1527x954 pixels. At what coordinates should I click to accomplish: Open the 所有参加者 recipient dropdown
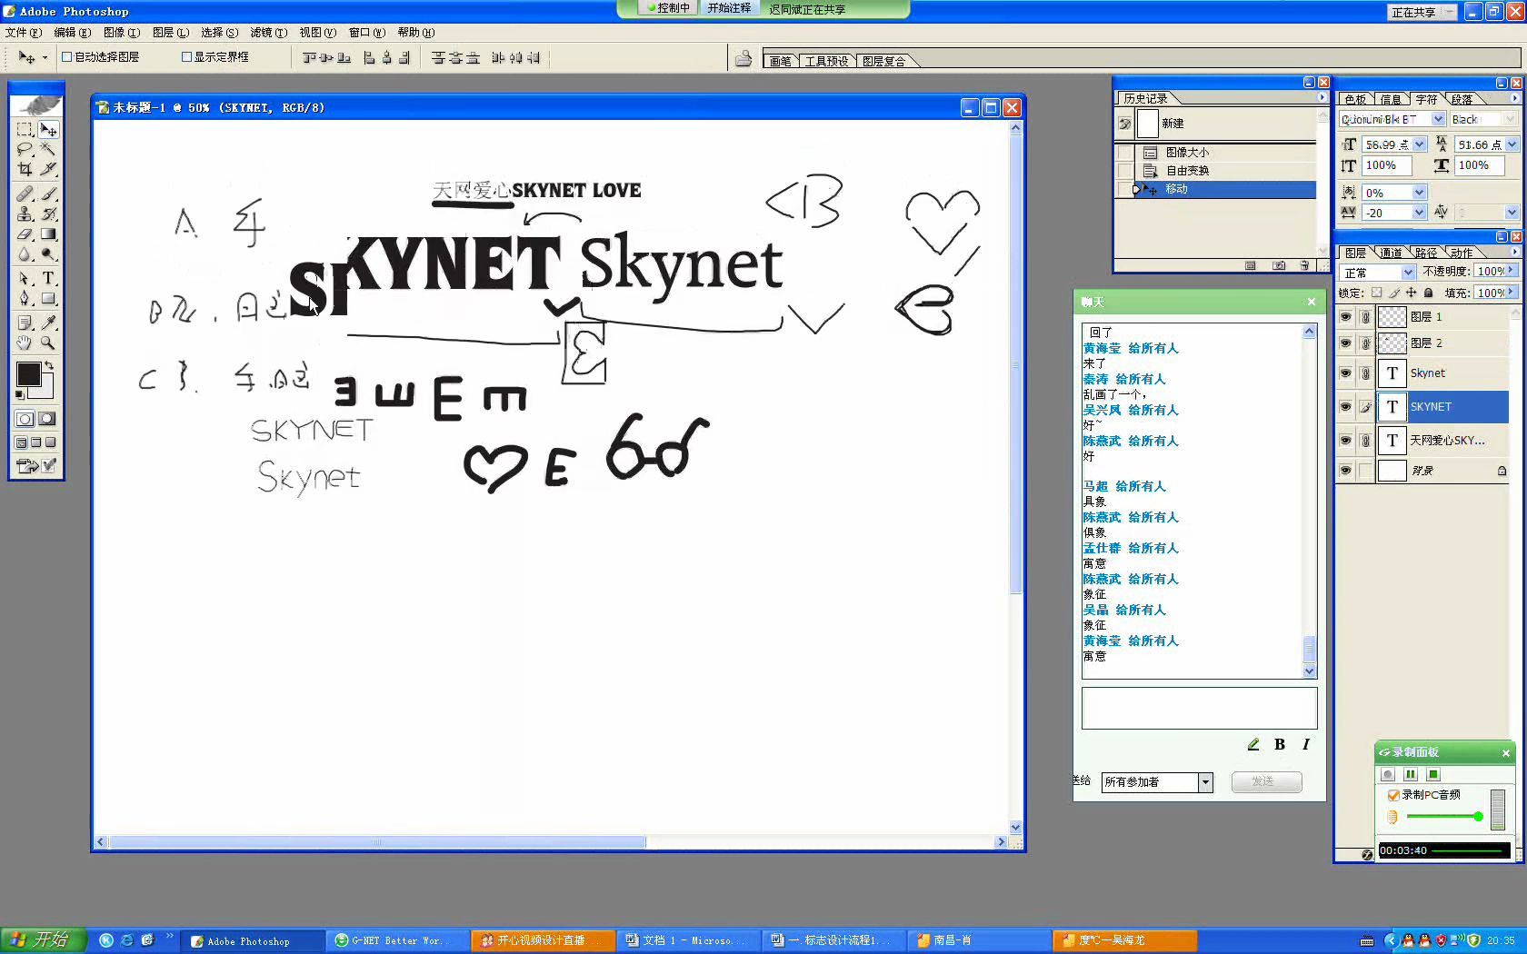(x=1205, y=782)
